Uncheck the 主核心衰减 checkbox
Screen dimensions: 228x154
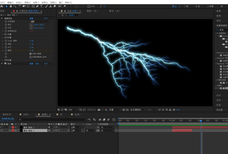coord(31,54)
